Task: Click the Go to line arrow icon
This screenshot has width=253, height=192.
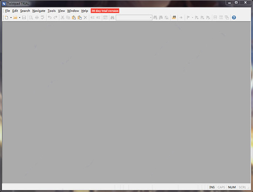Action: 181,18
